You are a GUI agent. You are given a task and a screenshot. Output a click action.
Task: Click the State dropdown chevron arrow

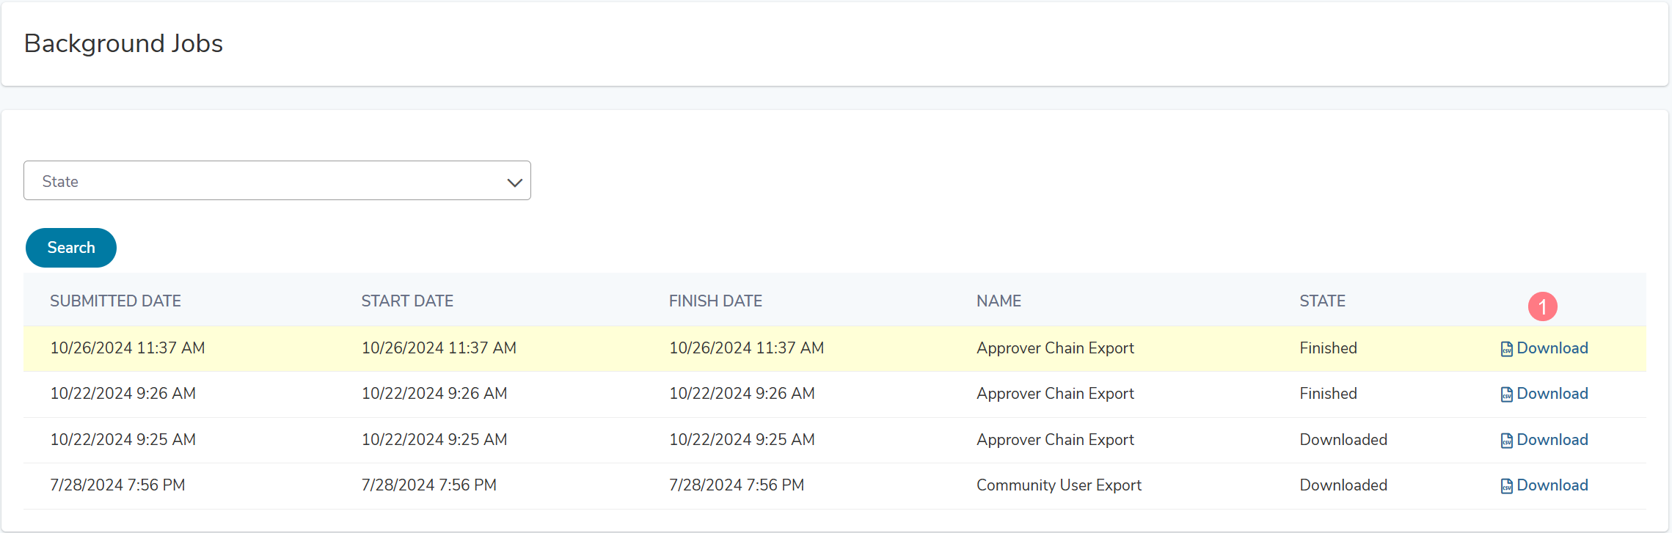tap(514, 182)
